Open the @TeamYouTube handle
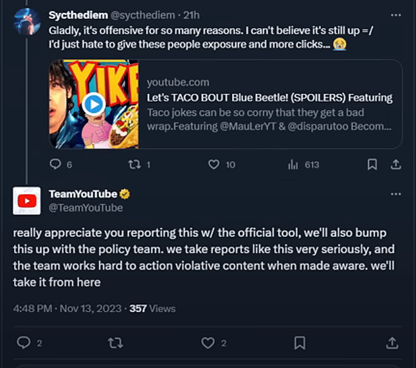This screenshot has width=416, height=368. pyautogui.click(x=86, y=207)
